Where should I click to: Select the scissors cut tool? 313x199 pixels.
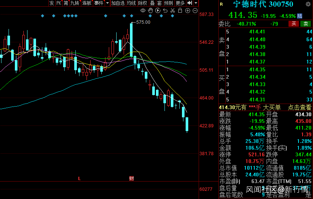[x=173, y=10]
